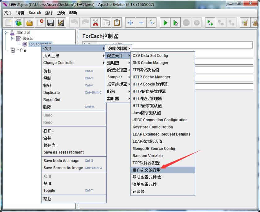260x212 pixels.
Task: Choose 计数器 config element
Action: 163,191
